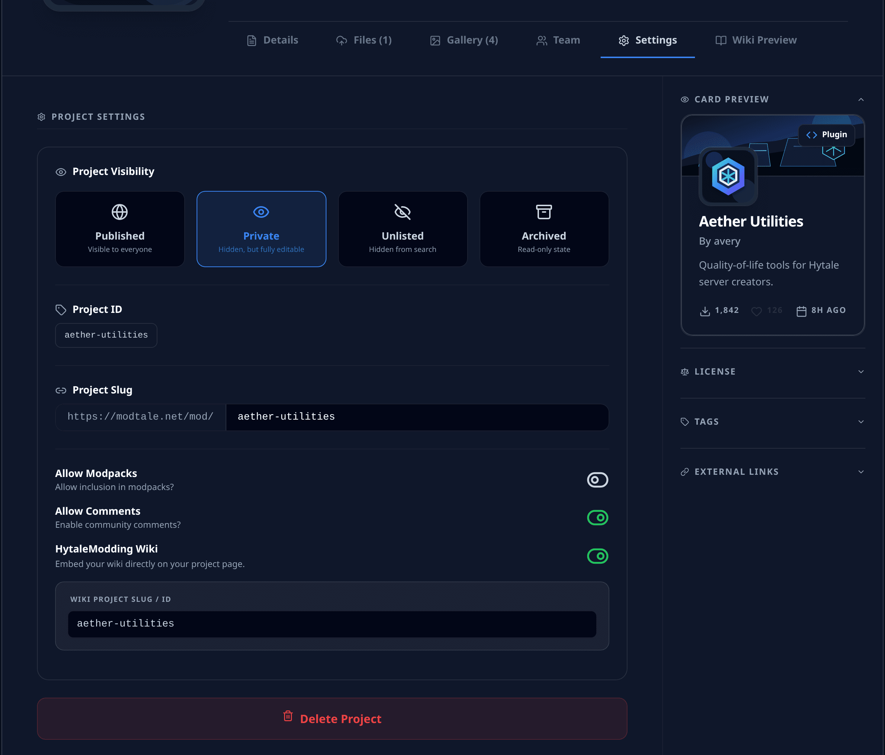Click the Plugin badge on the card
The height and width of the screenshot is (755, 885).
pyautogui.click(x=827, y=135)
